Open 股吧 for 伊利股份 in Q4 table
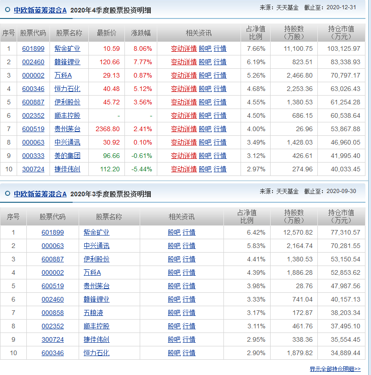The width and height of the screenshot is (371, 375). tap(205, 103)
